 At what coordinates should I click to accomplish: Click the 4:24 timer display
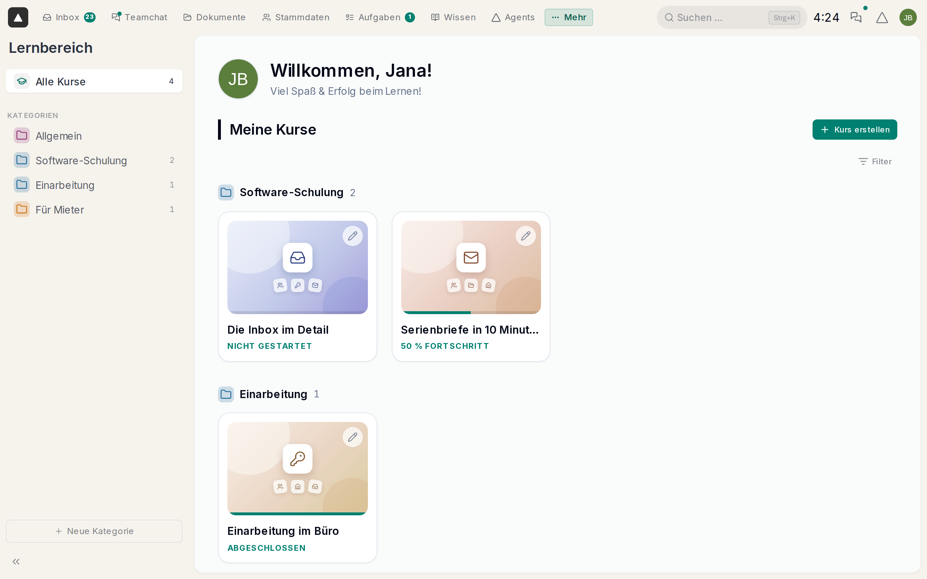[826, 17]
